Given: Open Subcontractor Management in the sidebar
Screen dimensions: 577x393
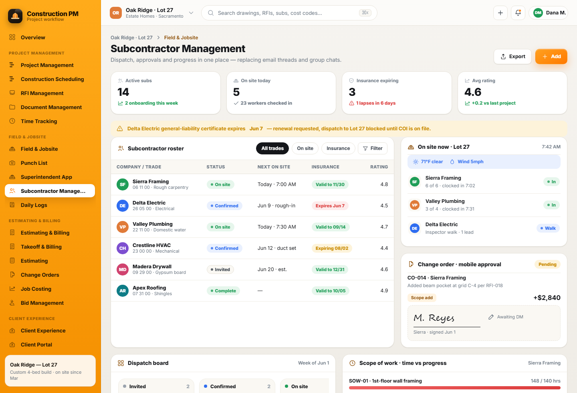Looking at the screenshot, I should coord(50,191).
